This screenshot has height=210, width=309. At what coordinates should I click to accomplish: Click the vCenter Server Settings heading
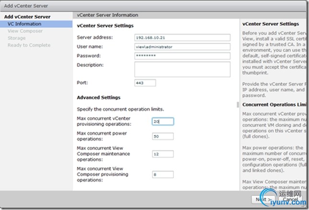pyautogui.click(x=105, y=25)
